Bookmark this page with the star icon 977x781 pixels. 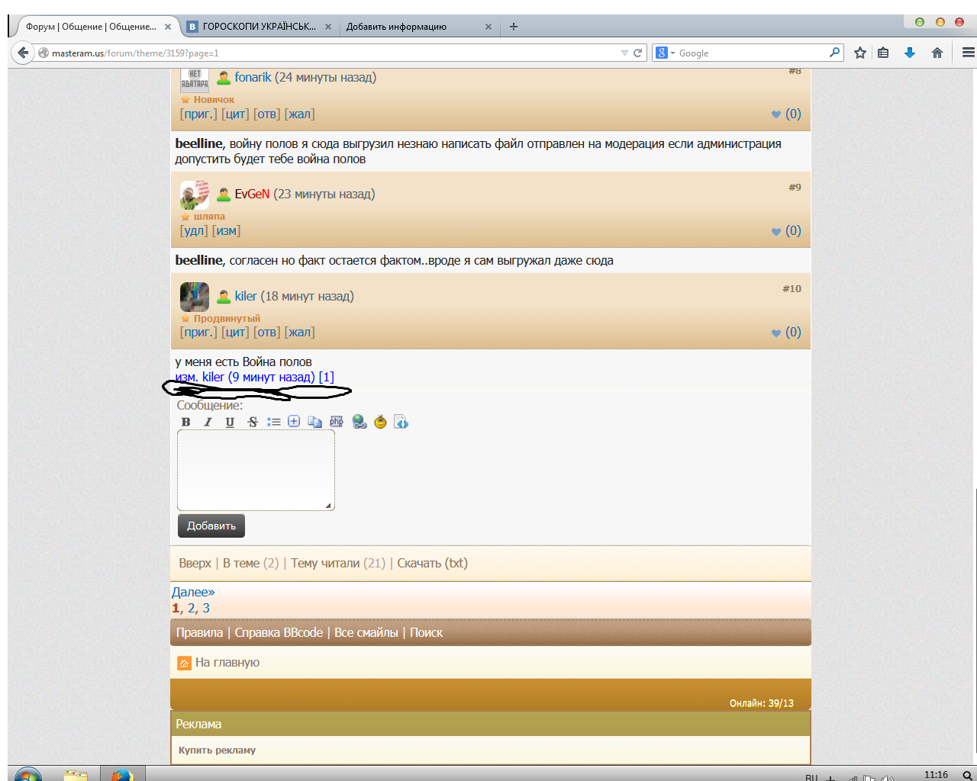(860, 53)
